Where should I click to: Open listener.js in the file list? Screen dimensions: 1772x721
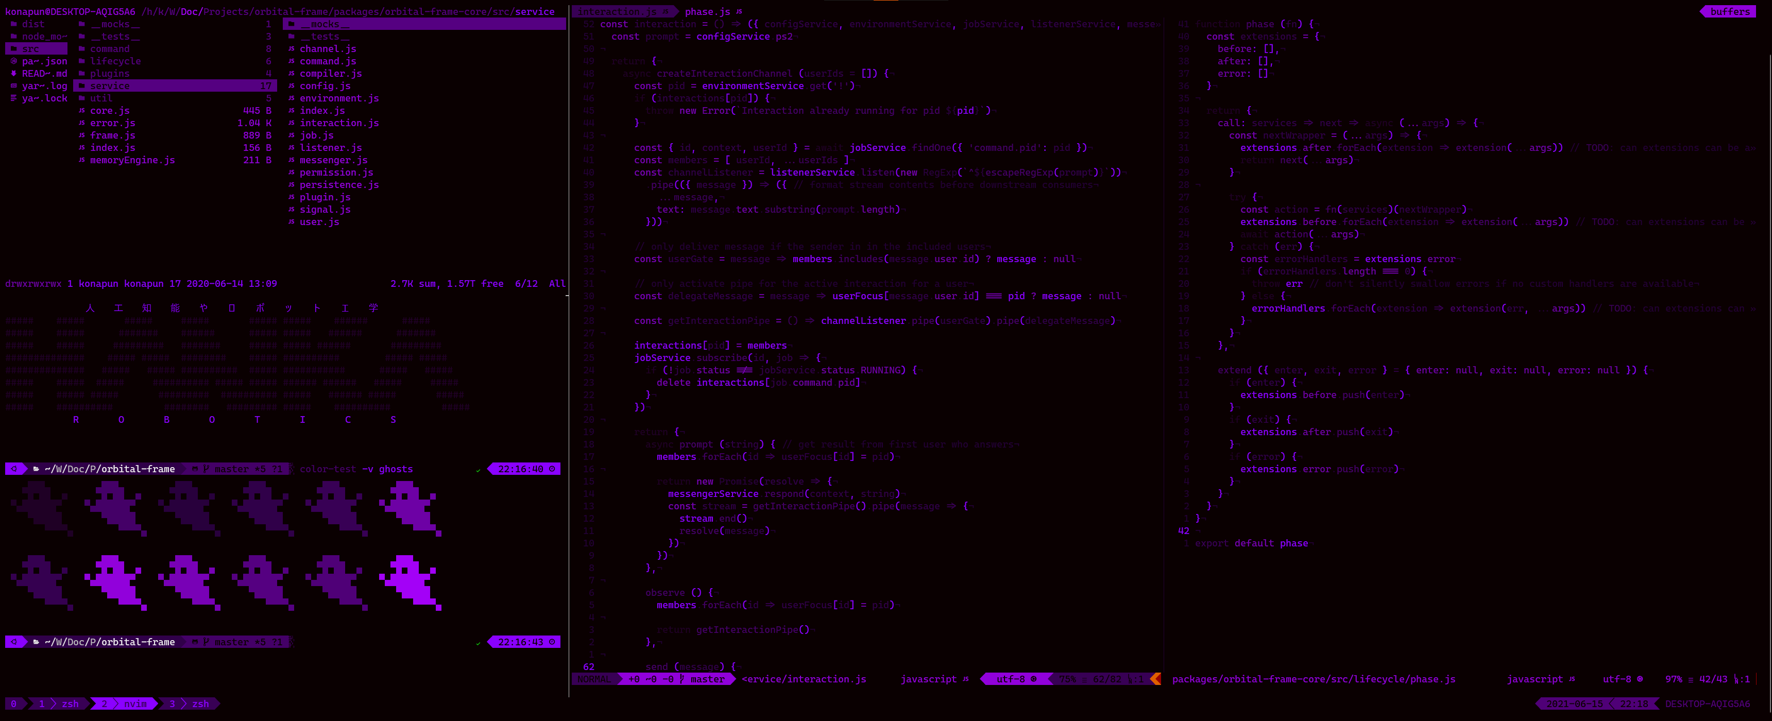[330, 148]
